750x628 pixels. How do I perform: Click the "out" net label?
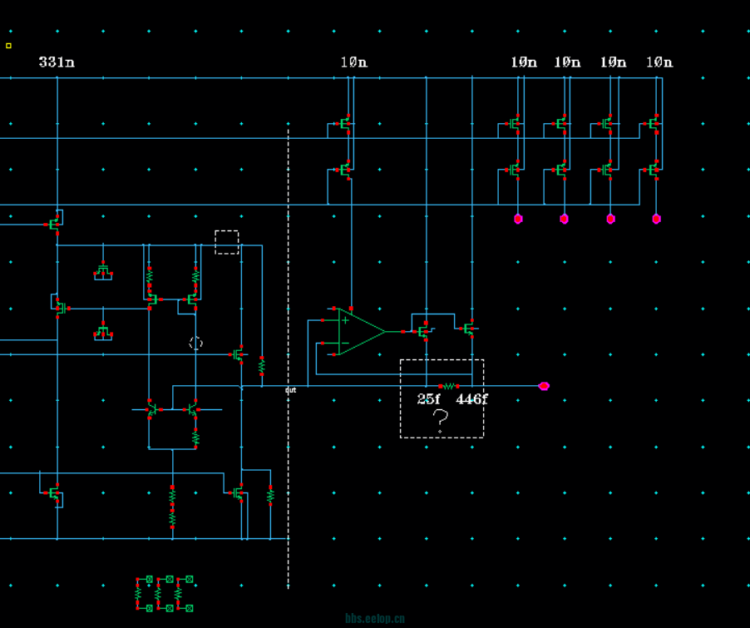pos(290,390)
